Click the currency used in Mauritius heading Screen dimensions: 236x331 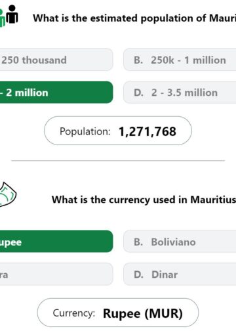(x=144, y=200)
